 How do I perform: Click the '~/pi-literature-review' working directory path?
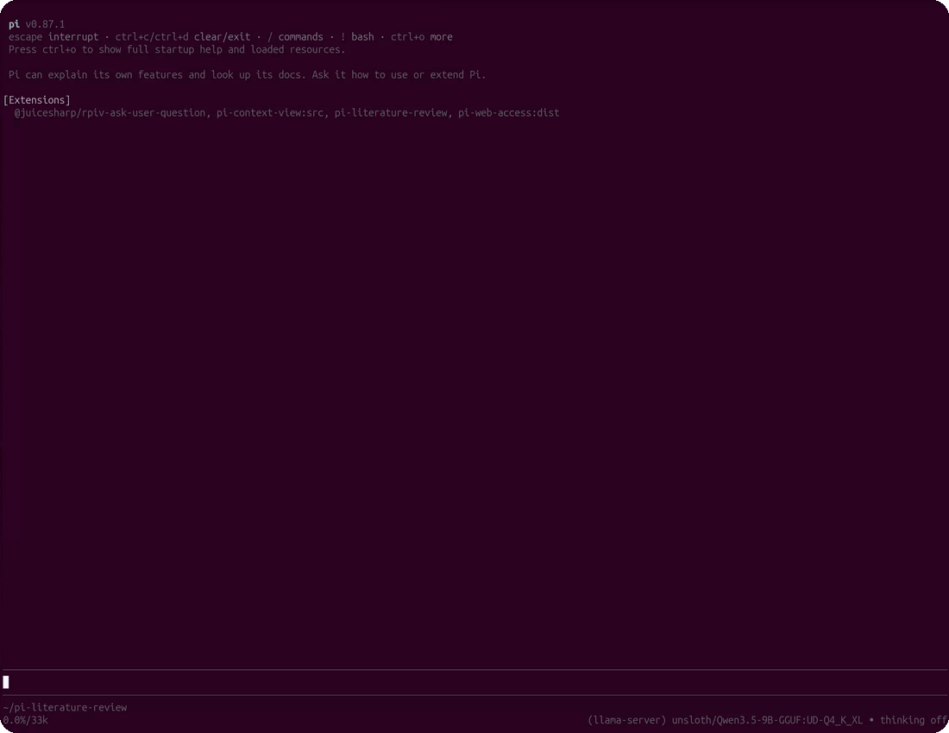(65, 707)
